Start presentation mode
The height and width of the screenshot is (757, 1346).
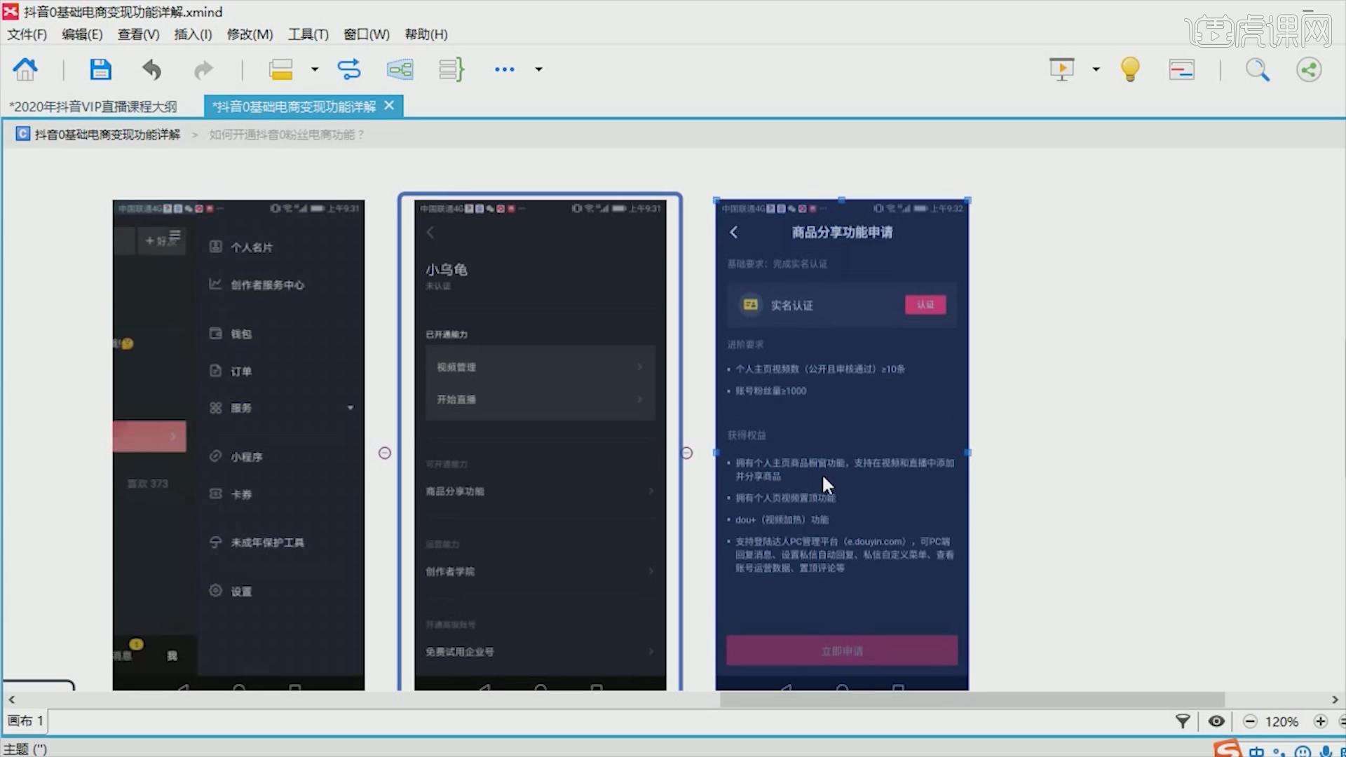pos(1062,69)
